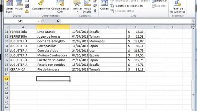Click cell containing CERÁMICA
Viewport: 197px width, 111px height.
(23, 69)
